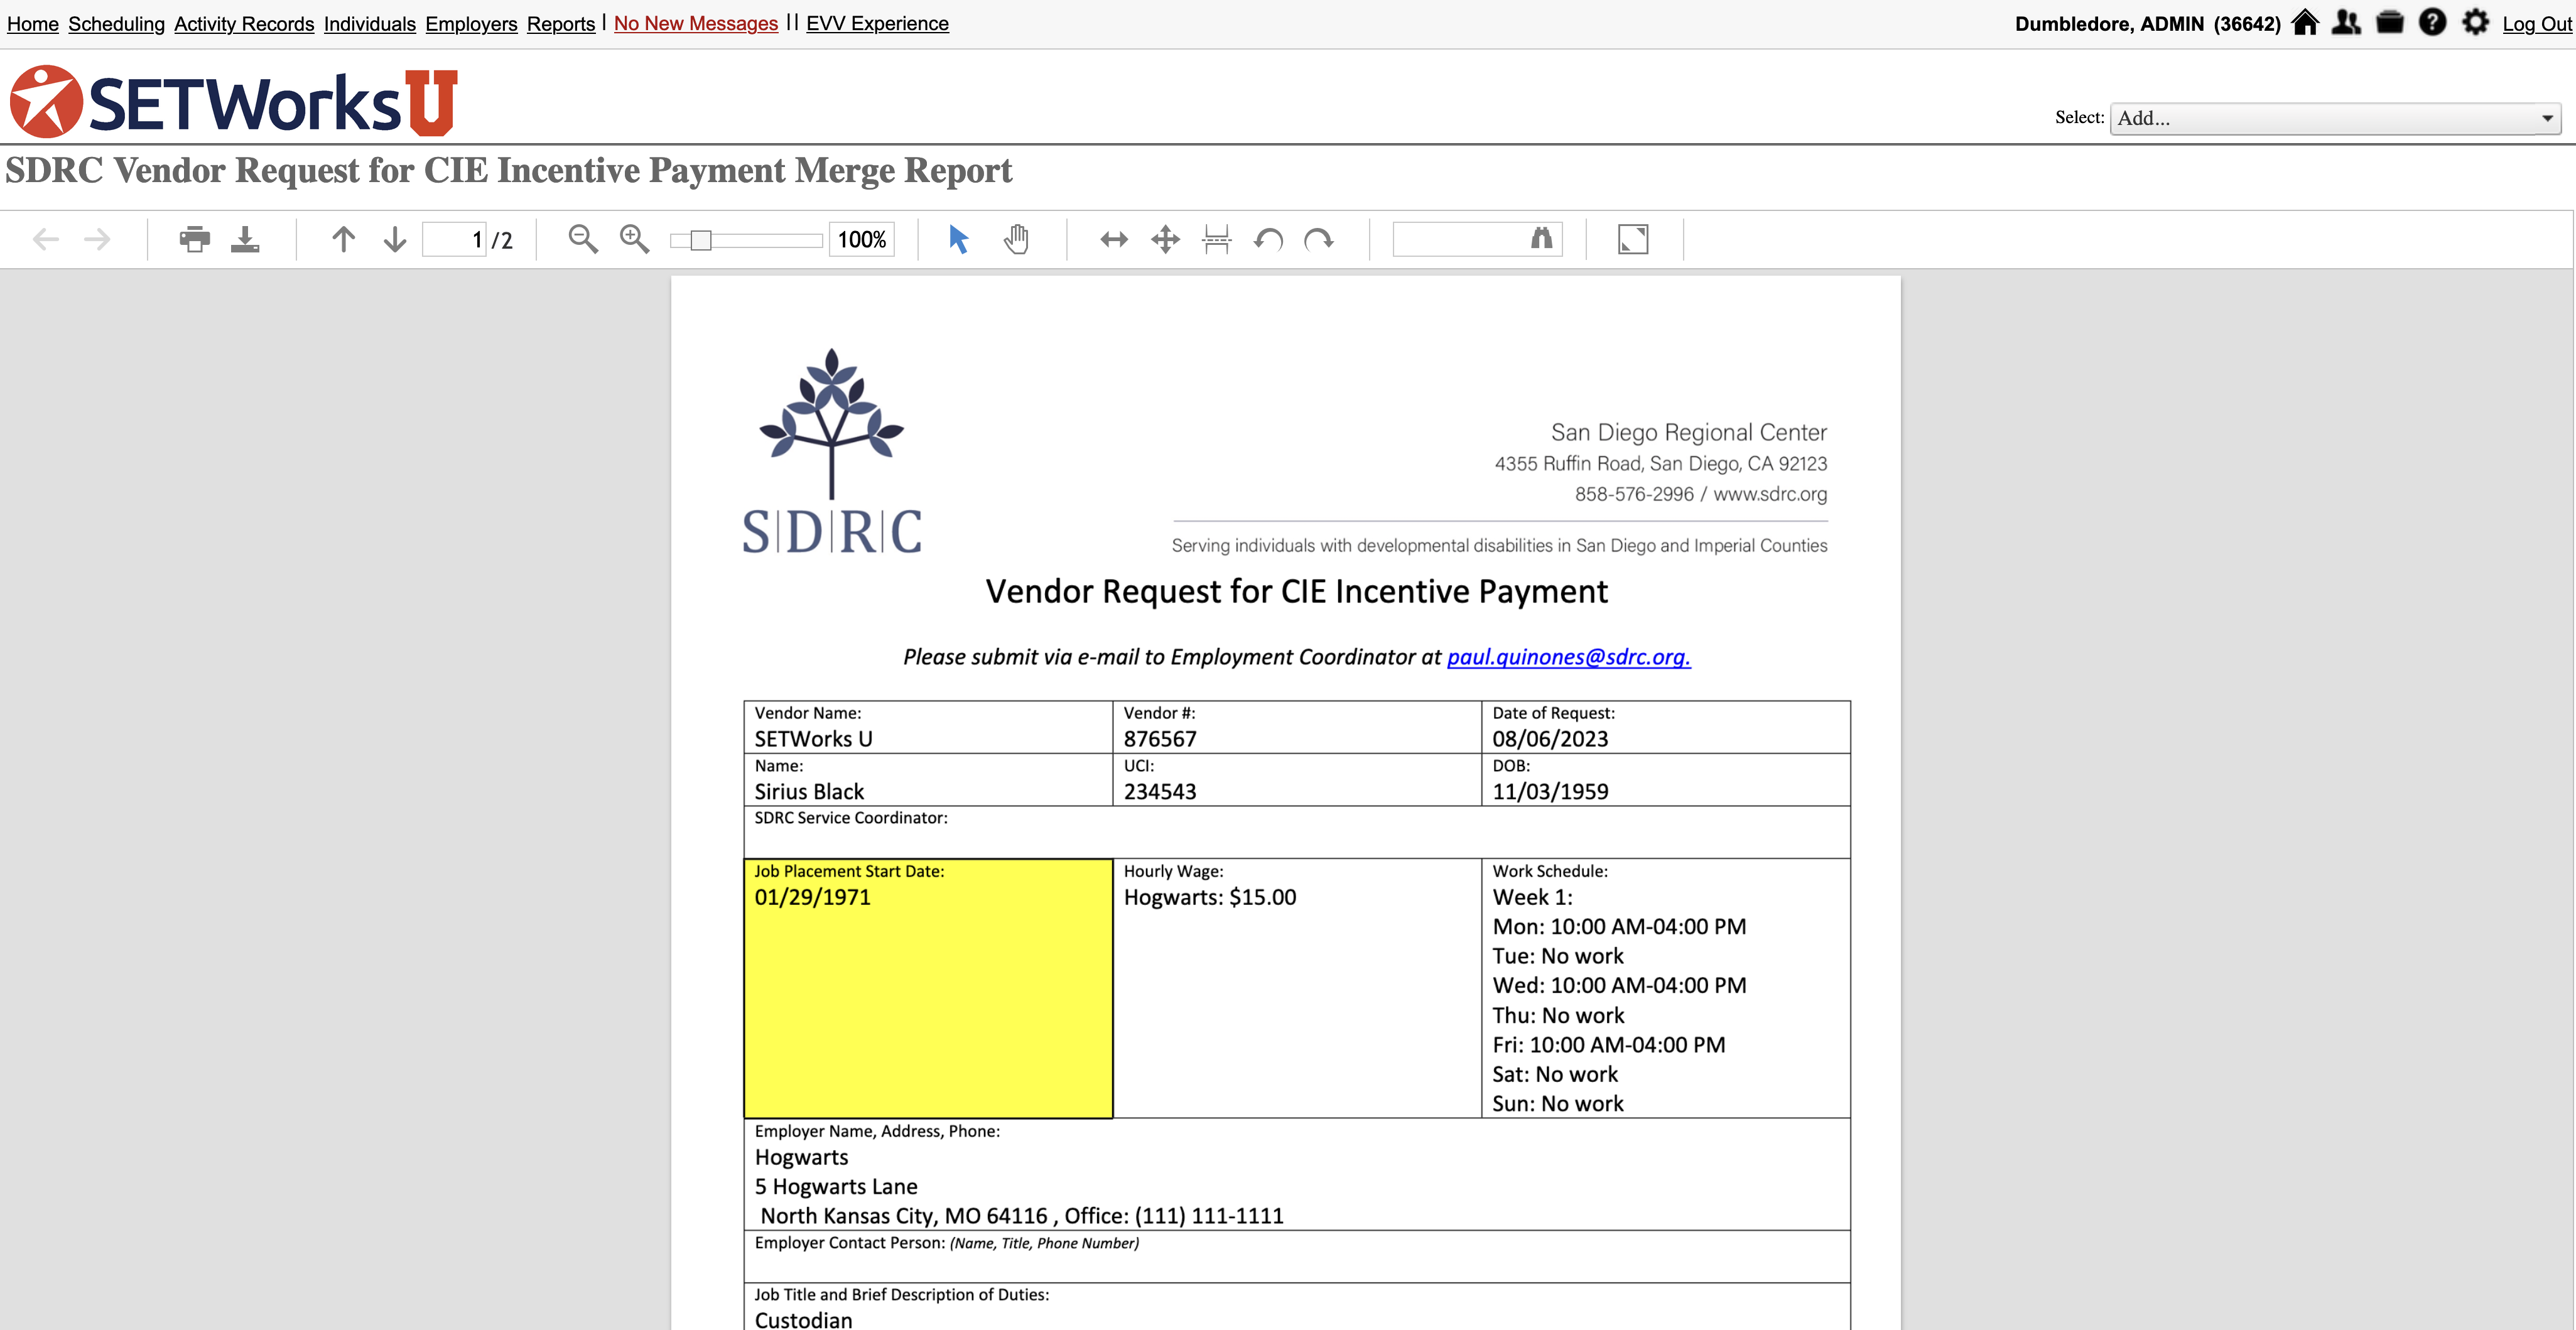Click the Vendor Name value SETWorks U
The image size is (2576, 1330).
(x=813, y=739)
